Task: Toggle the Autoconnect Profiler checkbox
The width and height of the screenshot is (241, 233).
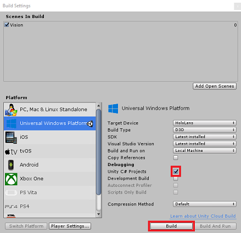Action: click(176, 185)
